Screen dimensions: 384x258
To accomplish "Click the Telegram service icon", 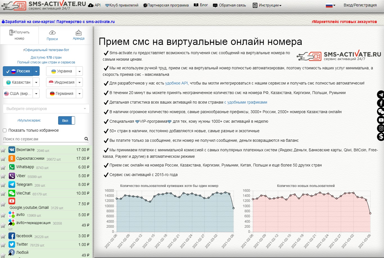I will (x=12, y=184).
